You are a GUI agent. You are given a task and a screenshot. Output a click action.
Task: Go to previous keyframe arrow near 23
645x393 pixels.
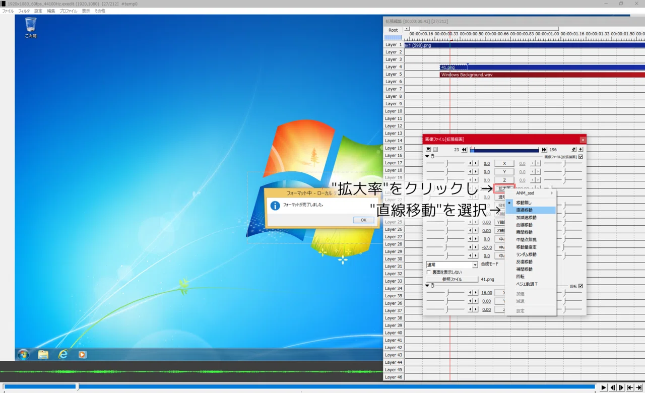465,150
